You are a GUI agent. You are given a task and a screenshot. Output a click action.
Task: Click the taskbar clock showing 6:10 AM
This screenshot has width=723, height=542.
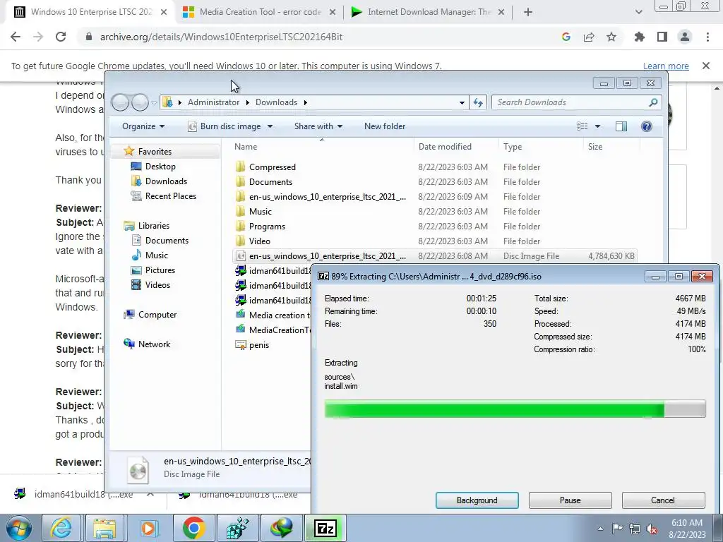pos(687,529)
